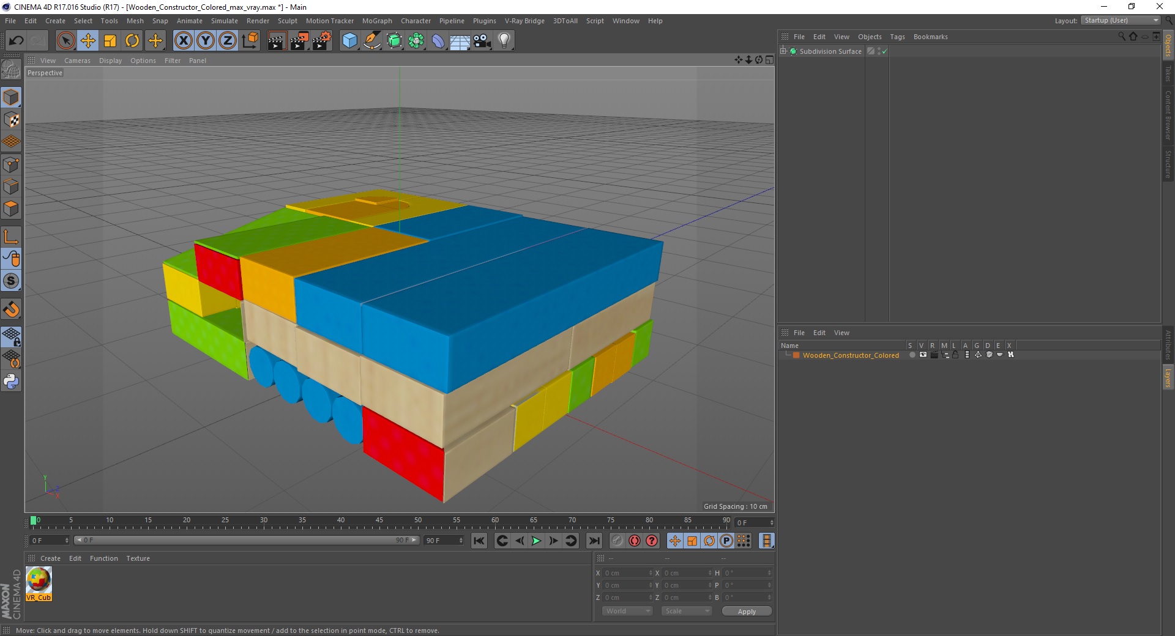The image size is (1175, 636).
Task: Open the World coordinate dropdown
Action: 627,611
